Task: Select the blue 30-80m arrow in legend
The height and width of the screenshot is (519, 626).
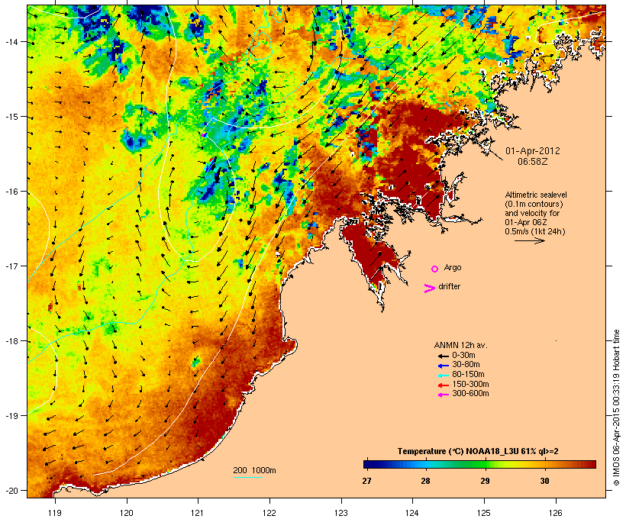Action: pos(443,366)
